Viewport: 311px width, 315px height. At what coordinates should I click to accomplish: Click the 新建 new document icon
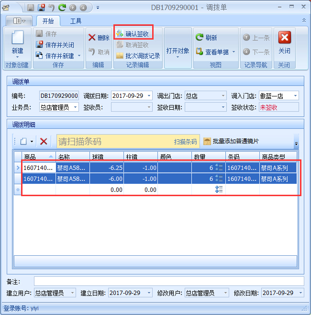click(x=17, y=39)
